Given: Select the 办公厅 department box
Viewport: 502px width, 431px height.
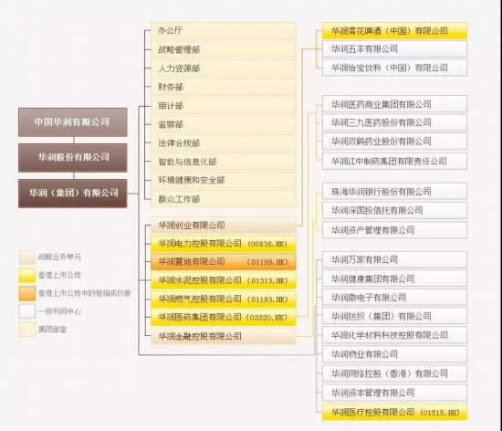Looking at the screenshot, I should (x=223, y=31).
